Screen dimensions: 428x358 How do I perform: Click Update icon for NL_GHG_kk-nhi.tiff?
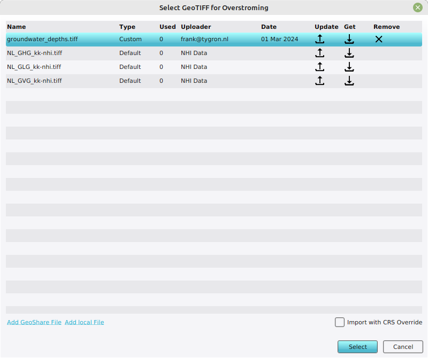pos(319,53)
